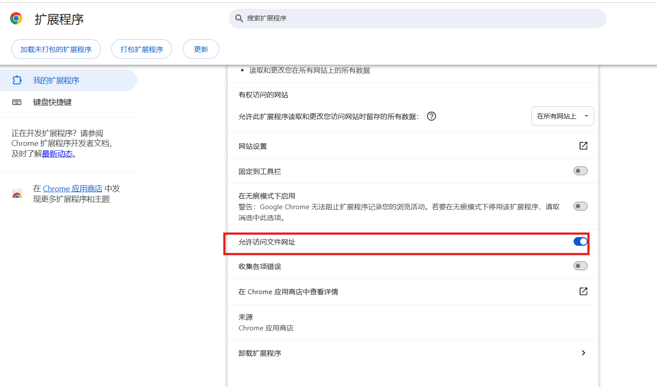Open the 在所有网站上 dropdown
This screenshot has width=657, height=387.
coord(562,116)
